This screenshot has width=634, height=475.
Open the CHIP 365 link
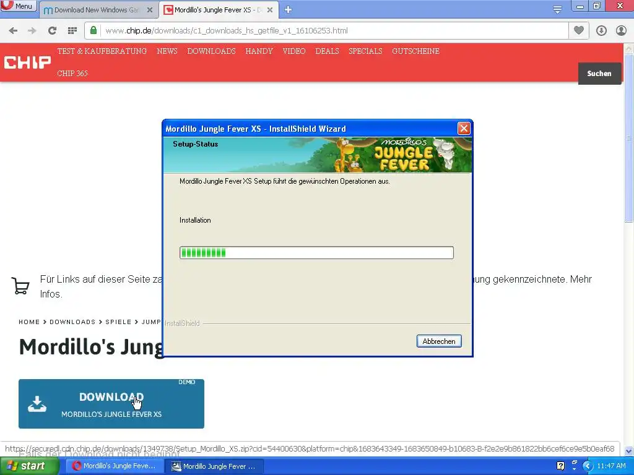coord(72,73)
